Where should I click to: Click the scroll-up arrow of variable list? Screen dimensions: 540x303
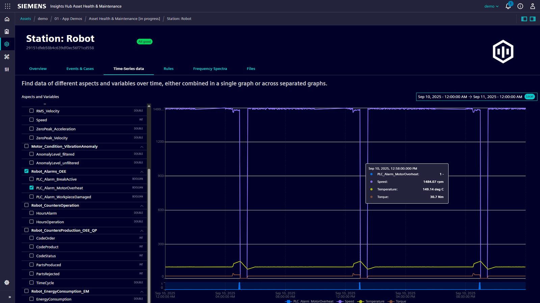click(x=149, y=106)
